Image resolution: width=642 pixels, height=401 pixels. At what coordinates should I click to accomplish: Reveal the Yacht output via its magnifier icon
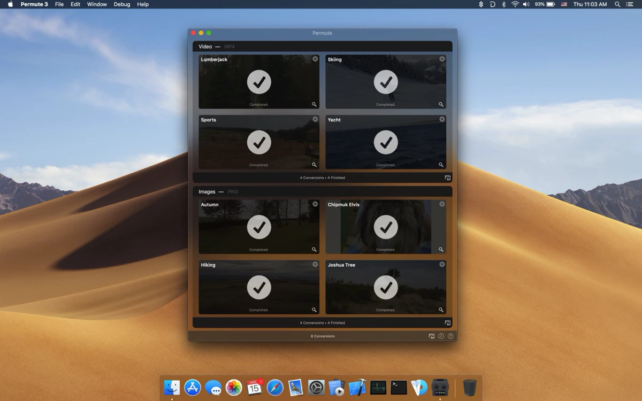click(x=441, y=165)
